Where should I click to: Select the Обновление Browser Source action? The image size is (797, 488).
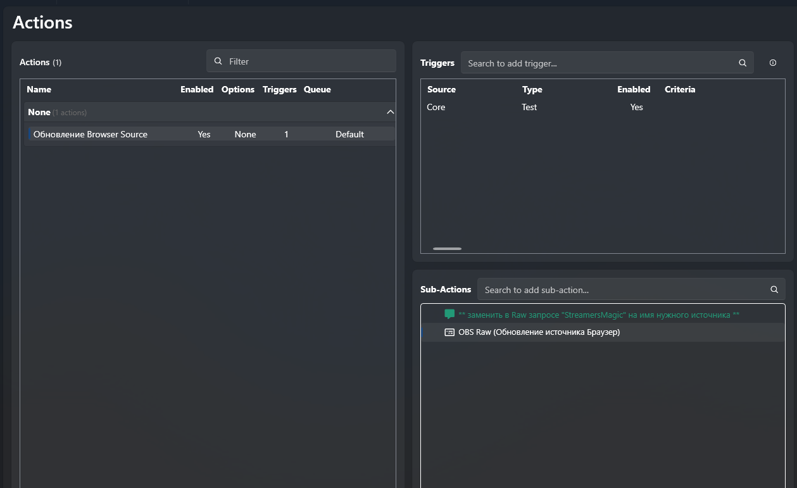pos(91,134)
